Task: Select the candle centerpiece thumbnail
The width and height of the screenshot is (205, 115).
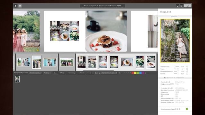Action: 92,62
